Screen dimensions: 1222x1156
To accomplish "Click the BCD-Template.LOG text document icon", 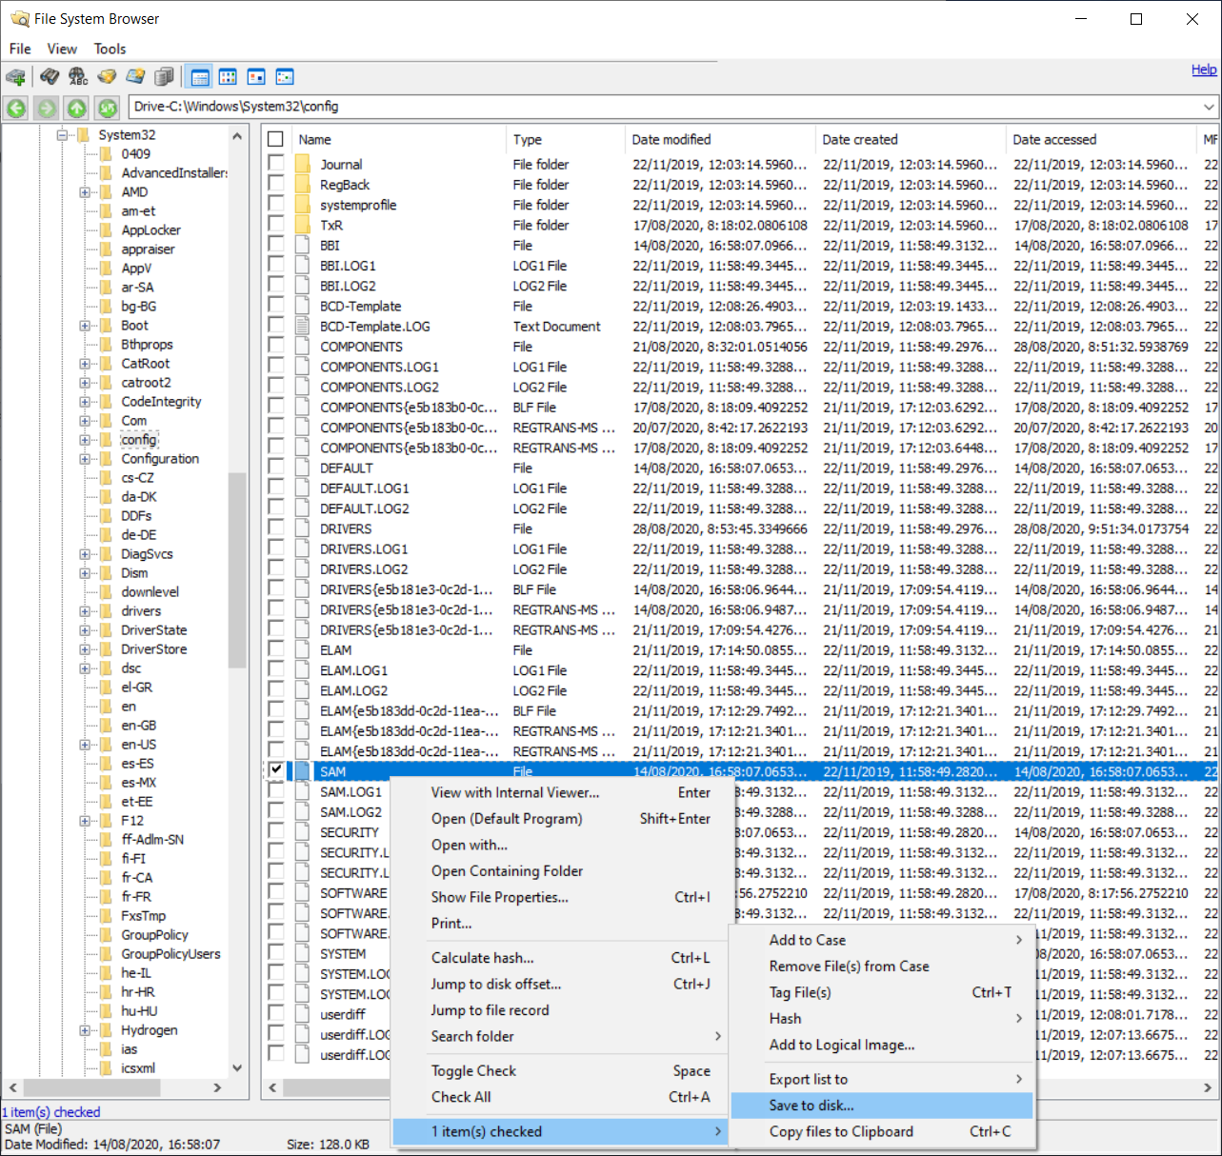I will pyautogui.click(x=303, y=327).
